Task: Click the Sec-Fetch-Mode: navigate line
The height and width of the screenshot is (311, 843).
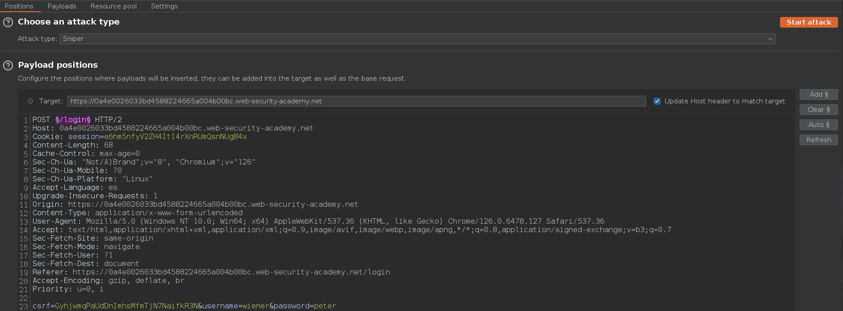Action: tap(86, 247)
